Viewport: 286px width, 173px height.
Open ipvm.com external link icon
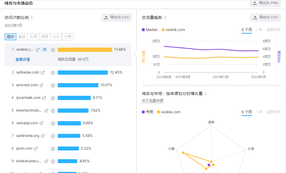tap(36, 148)
